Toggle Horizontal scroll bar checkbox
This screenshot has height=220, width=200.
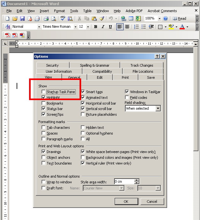[83, 103]
